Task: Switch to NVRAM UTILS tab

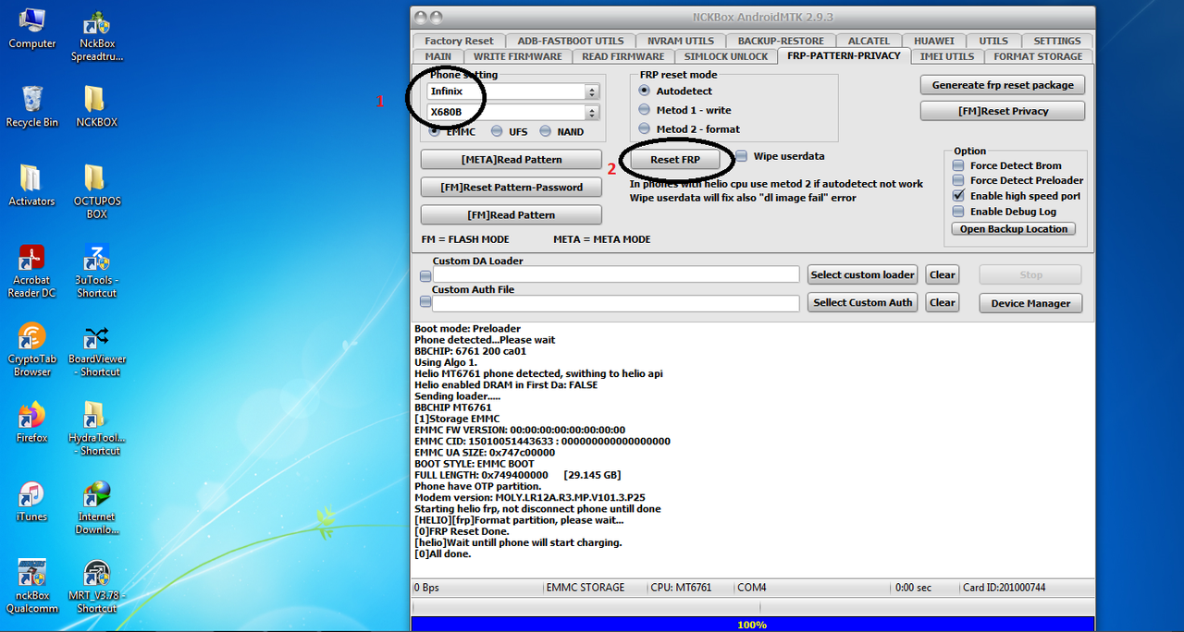Action: (681, 41)
